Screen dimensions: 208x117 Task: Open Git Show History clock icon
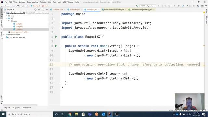click(x=190, y=6)
